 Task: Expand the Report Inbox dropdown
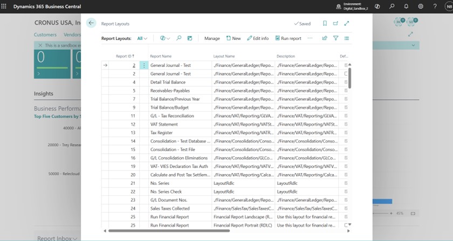[57, 238]
